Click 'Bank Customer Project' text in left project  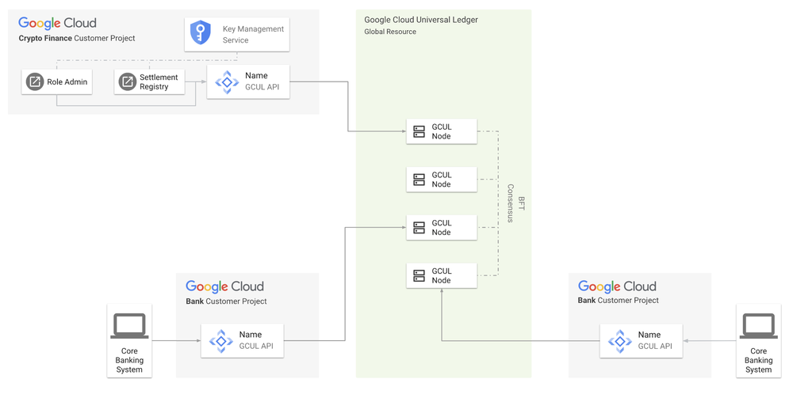226,301
